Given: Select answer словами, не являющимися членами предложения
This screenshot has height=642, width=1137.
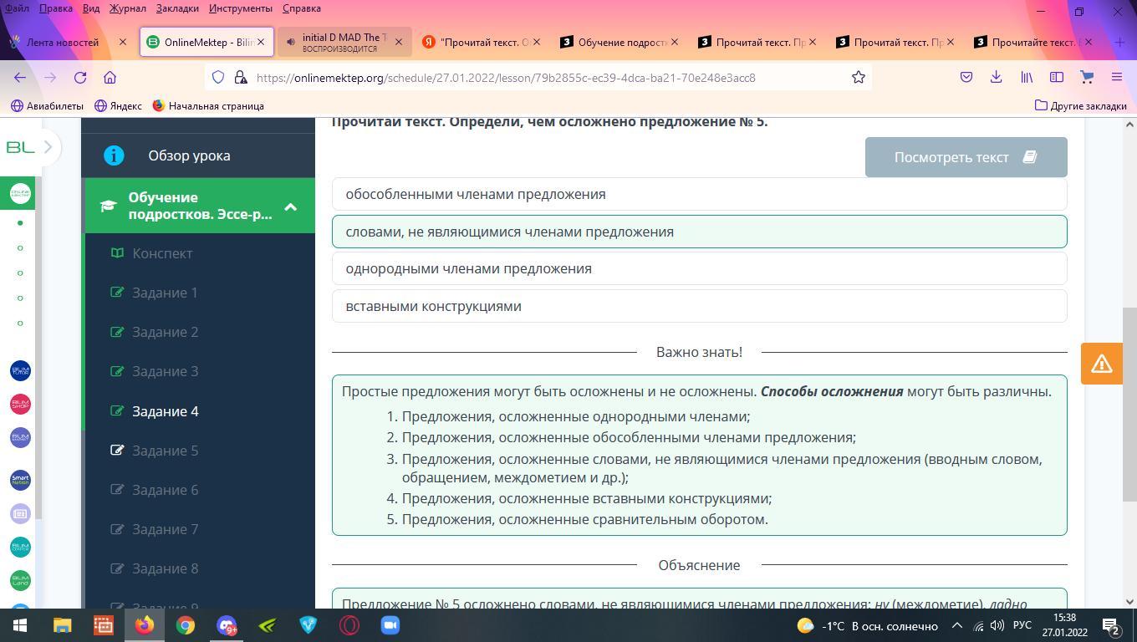Looking at the screenshot, I should coord(699,232).
